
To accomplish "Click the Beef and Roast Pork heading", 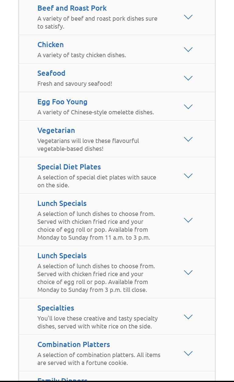I will [72, 8].
